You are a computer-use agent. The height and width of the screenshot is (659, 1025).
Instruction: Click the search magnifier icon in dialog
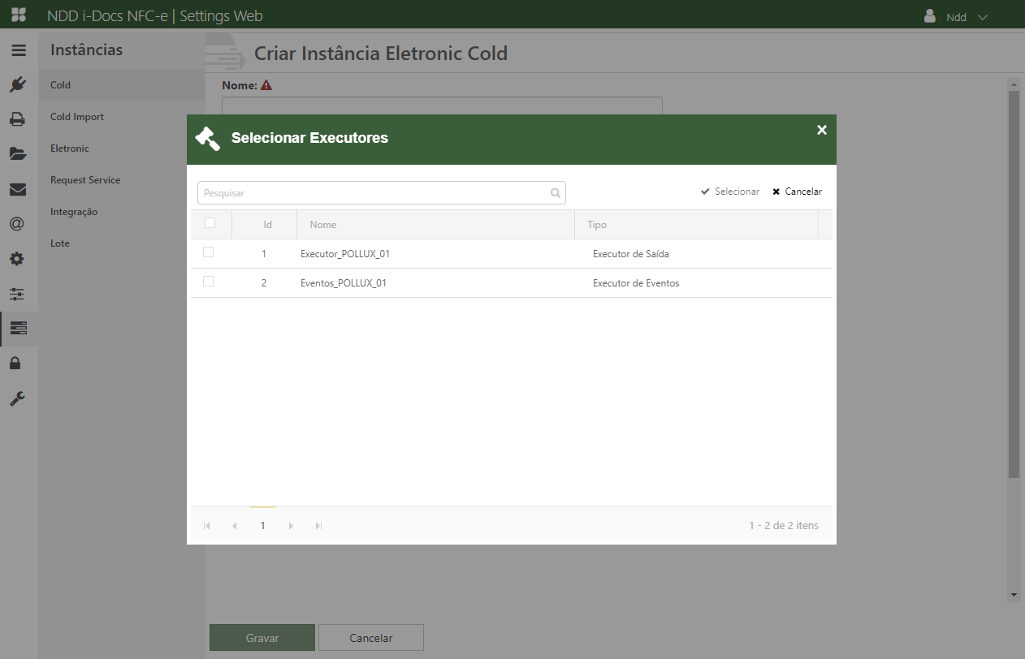click(x=556, y=193)
